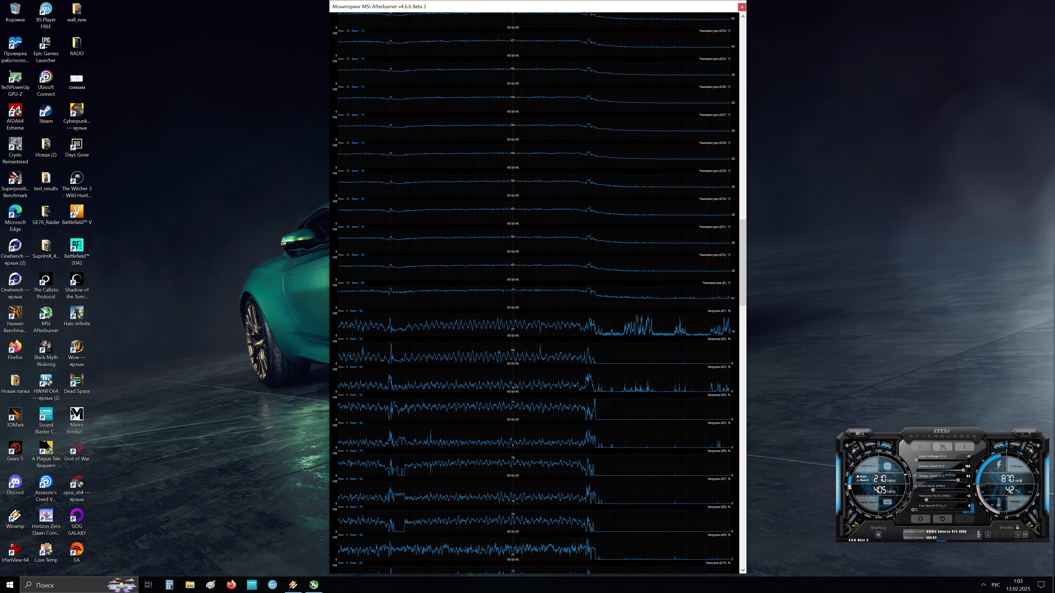Viewport: 1055px width, 593px height.
Task: Toggle the profile lock padlock
Action: click(x=1018, y=527)
